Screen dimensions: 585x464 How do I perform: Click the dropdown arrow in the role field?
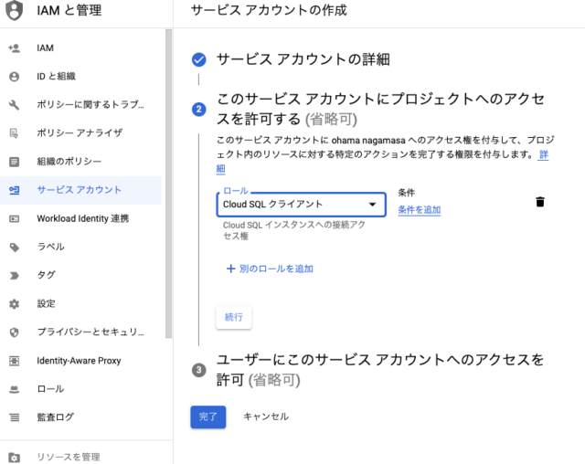click(372, 205)
